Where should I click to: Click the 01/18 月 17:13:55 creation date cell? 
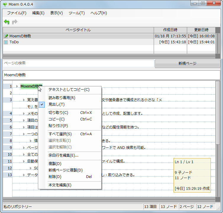coord(170,36)
